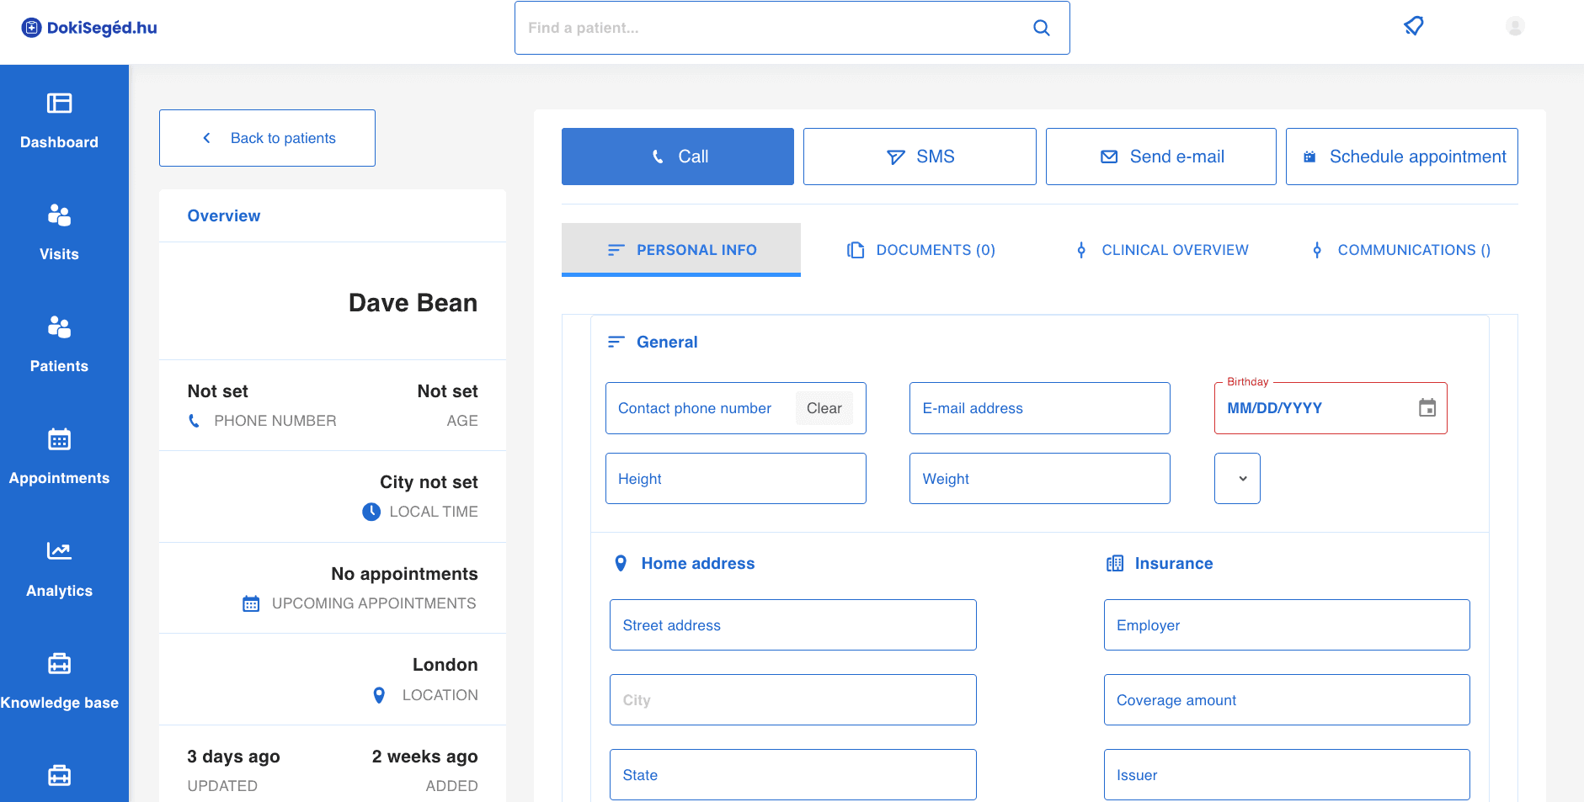This screenshot has height=802, width=1584.
Task: Click the Send e-mail button
Action: point(1161,157)
